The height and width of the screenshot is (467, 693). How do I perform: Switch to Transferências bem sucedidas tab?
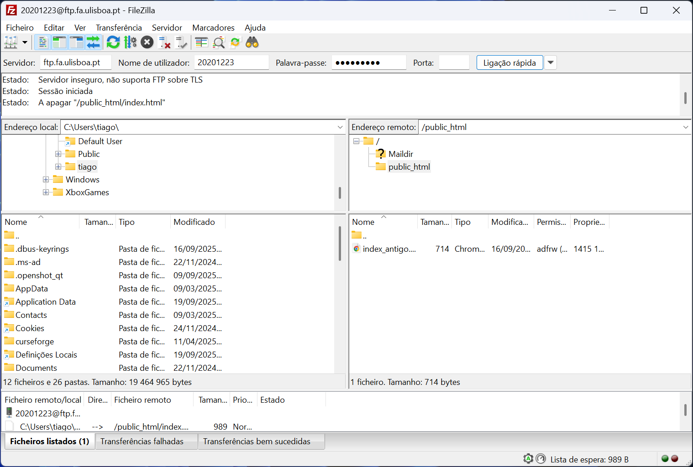coord(261,441)
